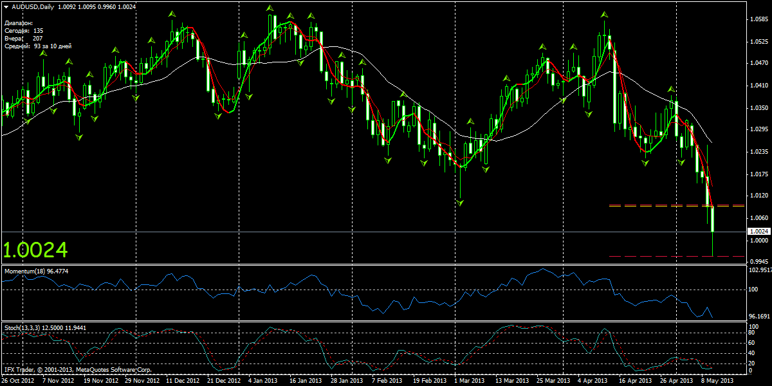This screenshot has height=386, width=772.
Task: Click the 1.0024 current price tag on axis
Action: [x=760, y=231]
